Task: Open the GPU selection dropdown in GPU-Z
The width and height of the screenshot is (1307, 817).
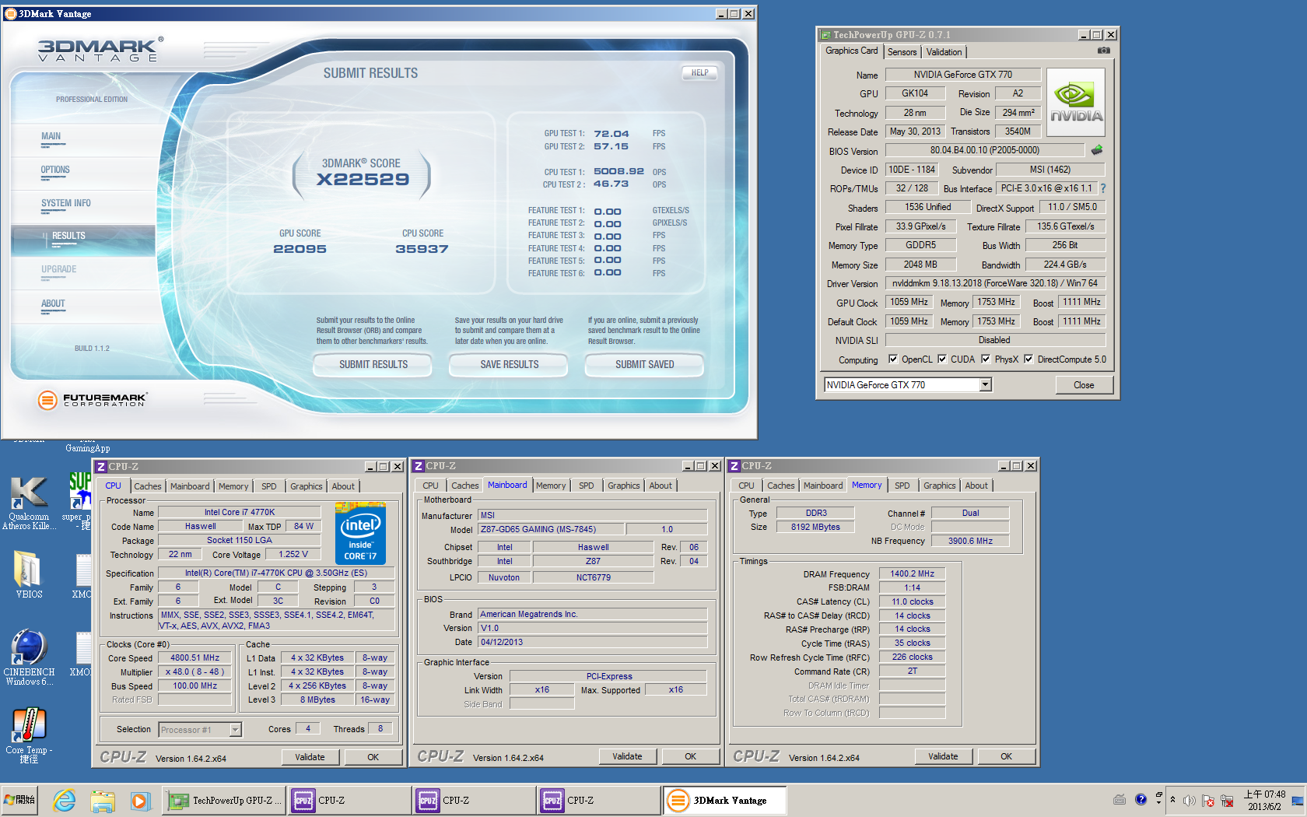Action: 985,384
